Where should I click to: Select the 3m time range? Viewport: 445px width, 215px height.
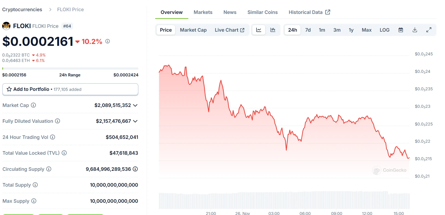coord(337,30)
